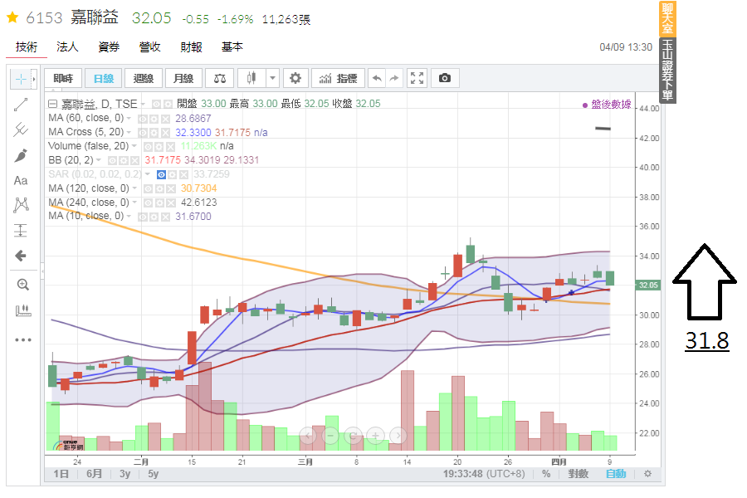Expand Volume (false, 20) dropdown arrow
The height and width of the screenshot is (498, 747).
pos(134,146)
